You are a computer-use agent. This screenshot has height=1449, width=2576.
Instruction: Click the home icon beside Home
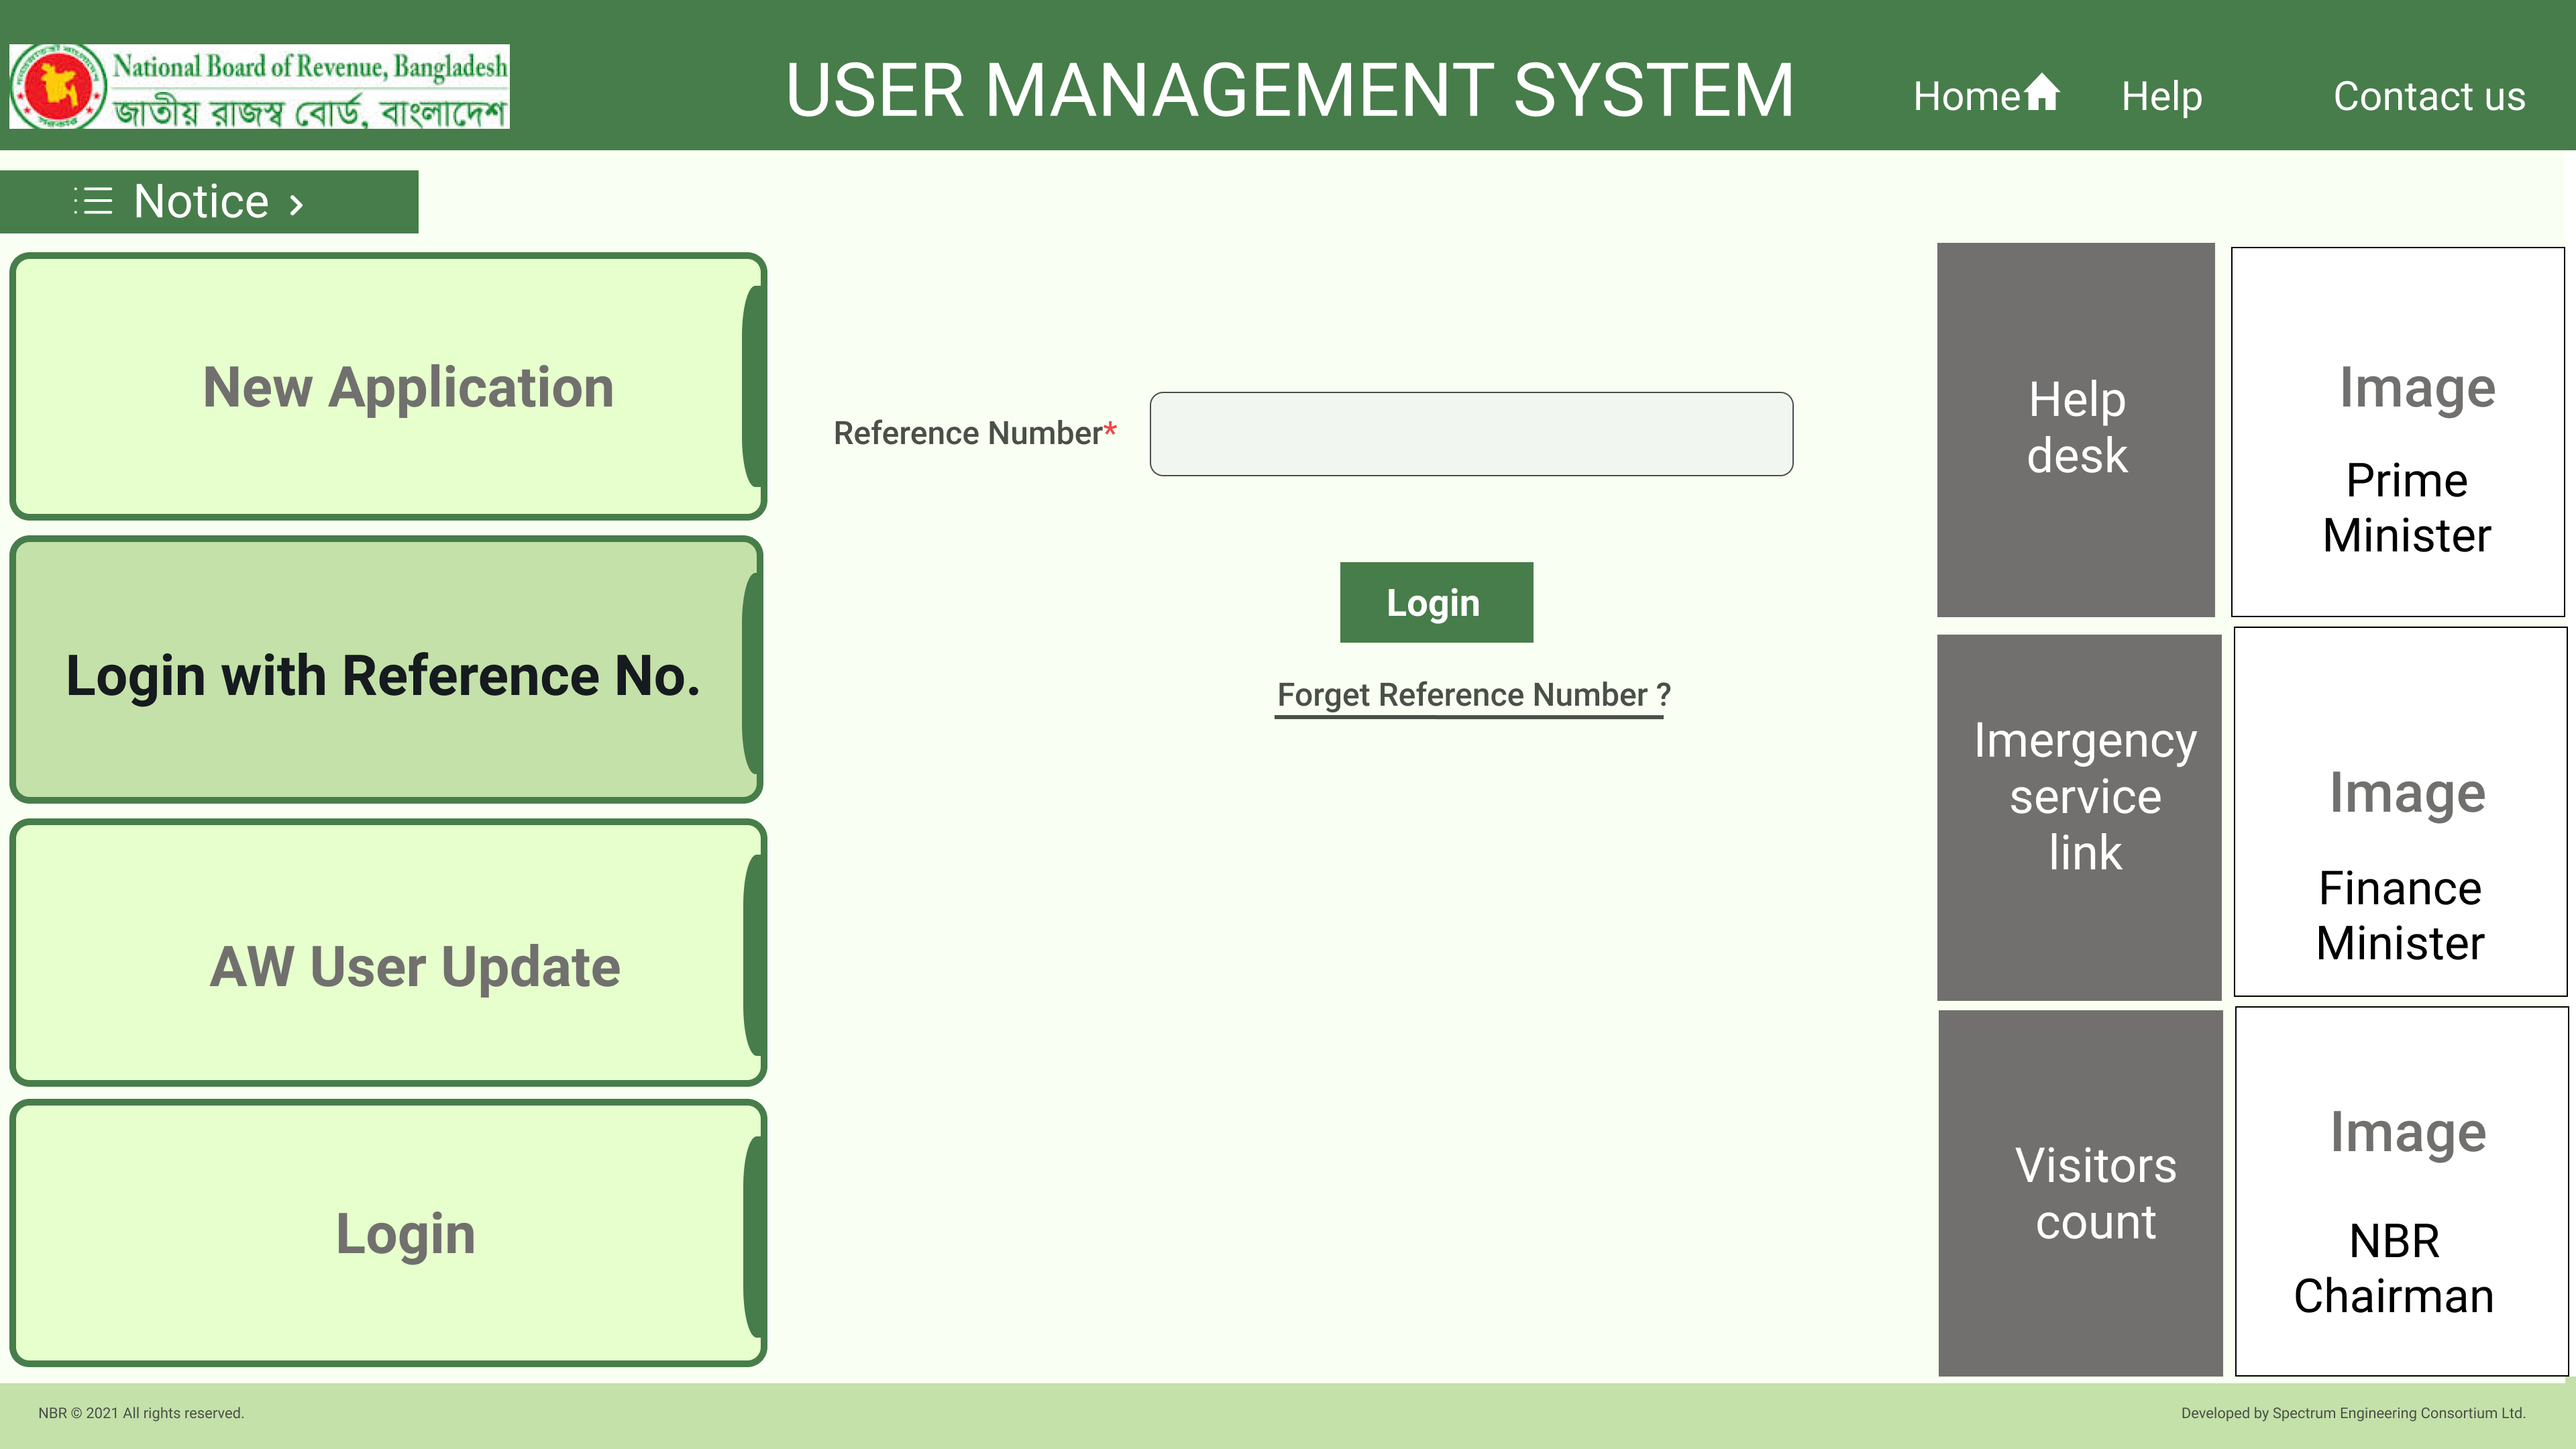pos(2041,93)
